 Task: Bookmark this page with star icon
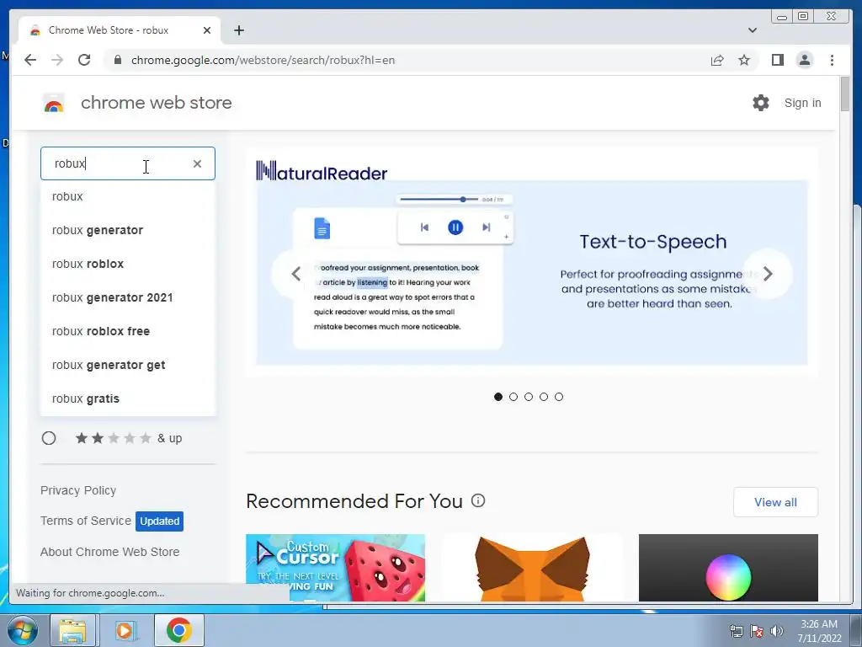pyautogui.click(x=744, y=60)
